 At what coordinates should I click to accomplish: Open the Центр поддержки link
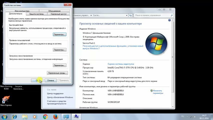55,93
